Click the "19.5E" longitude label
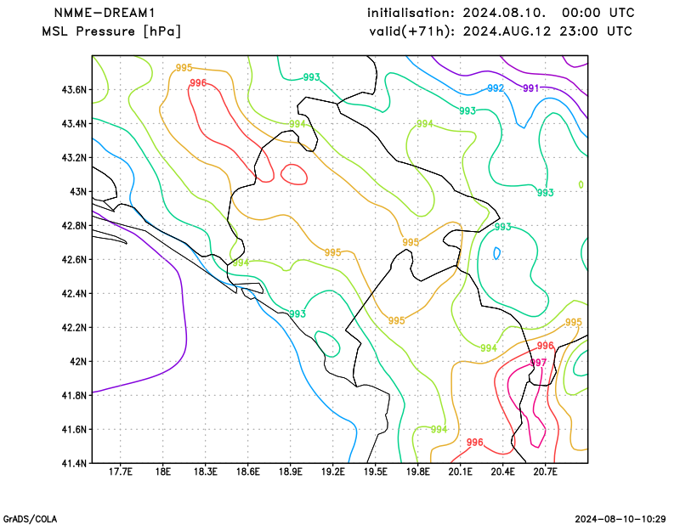The width and height of the screenshot is (680, 525). [375, 471]
